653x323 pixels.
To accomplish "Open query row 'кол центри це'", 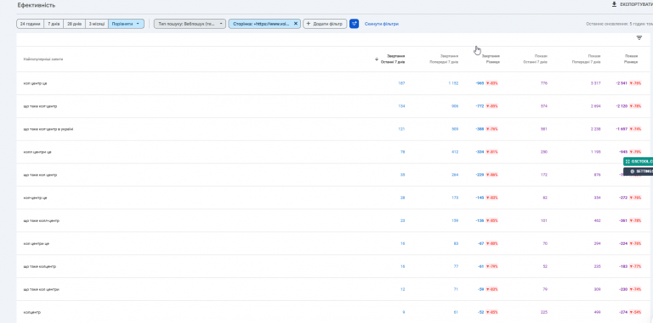I will click(x=332, y=243).
